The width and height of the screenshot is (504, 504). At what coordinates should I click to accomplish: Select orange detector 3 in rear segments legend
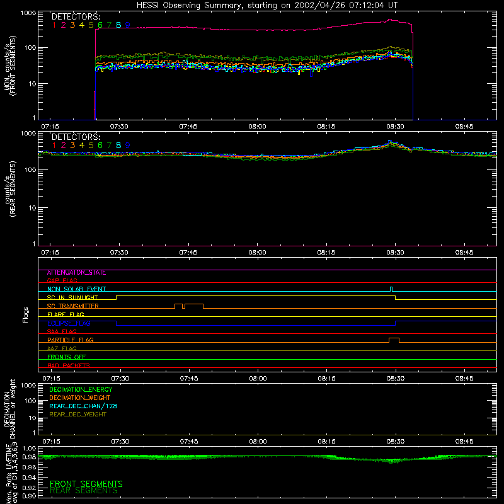(x=72, y=146)
